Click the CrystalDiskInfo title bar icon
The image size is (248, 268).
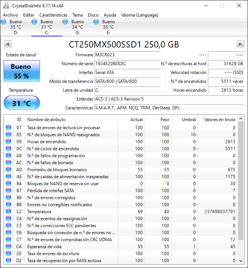click(6, 6)
